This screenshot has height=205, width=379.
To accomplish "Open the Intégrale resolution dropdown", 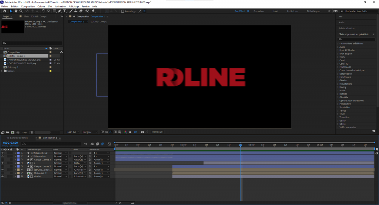I will (90, 132).
